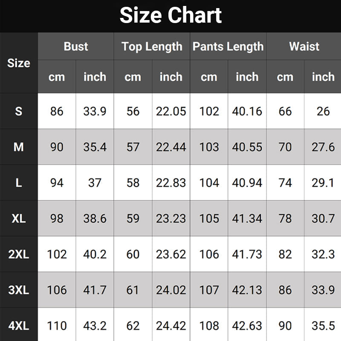
Task: Click the Pants Length column header
Action: [228, 46]
